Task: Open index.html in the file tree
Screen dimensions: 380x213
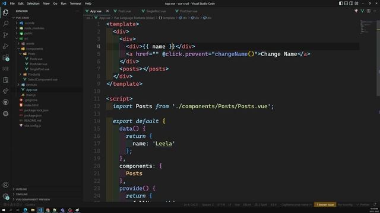Action: coord(31,105)
